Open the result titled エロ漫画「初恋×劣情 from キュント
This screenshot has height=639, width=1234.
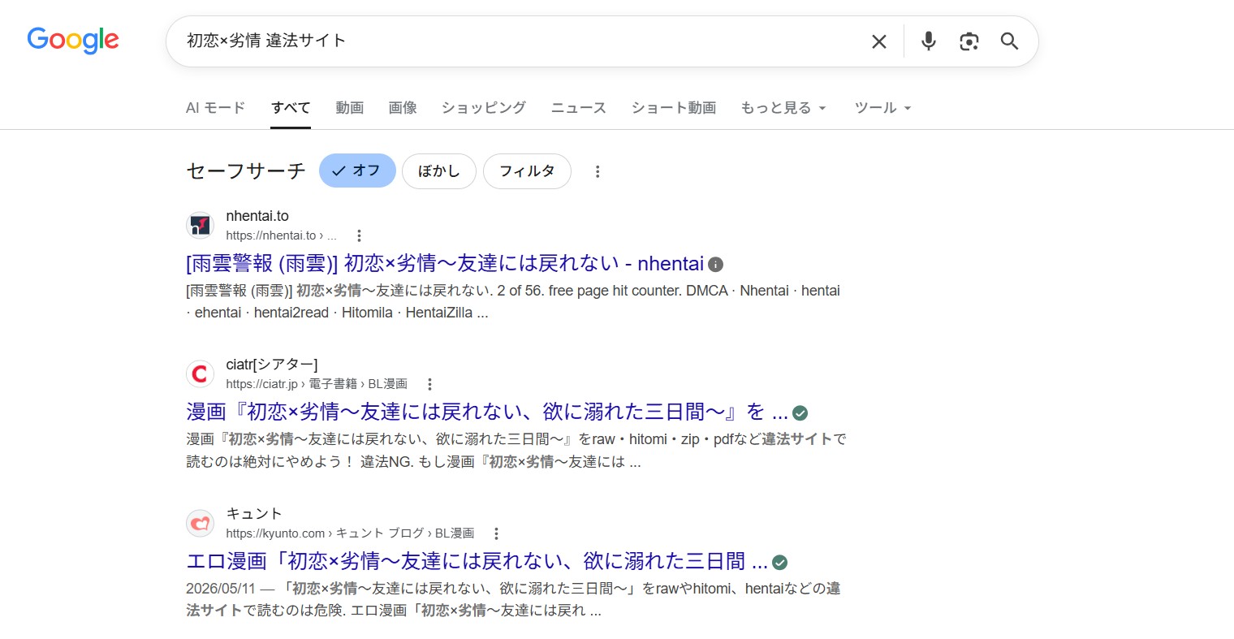tap(477, 562)
